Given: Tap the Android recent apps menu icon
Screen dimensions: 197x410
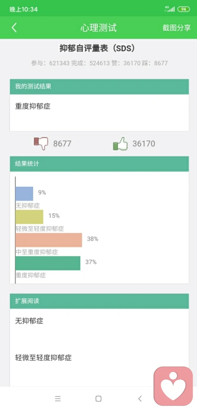Looking at the screenshot, I should (58, 399).
